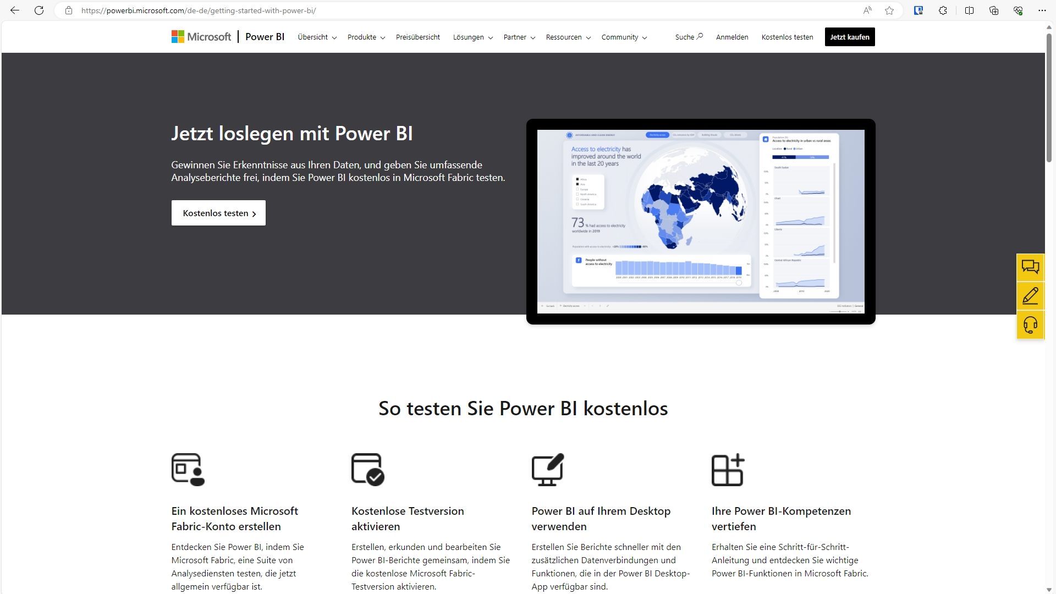Click the Anmelden link

(x=732, y=37)
